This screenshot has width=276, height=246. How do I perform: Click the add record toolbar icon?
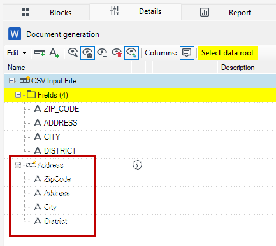click(x=40, y=53)
